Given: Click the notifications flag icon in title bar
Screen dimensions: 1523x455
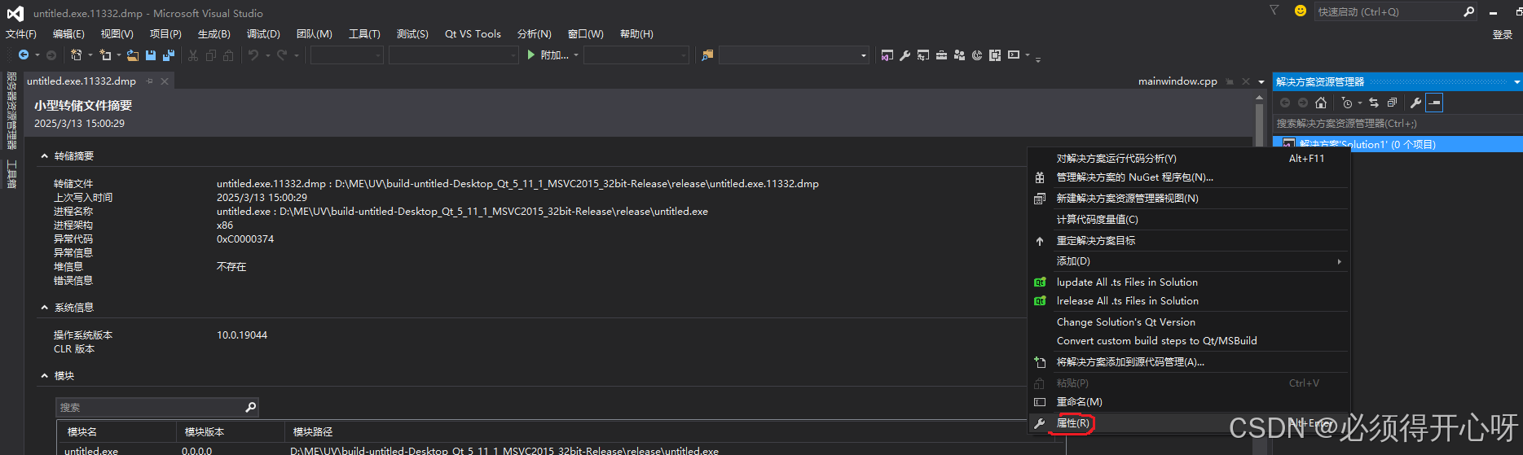Looking at the screenshot, I should 1274,11.
